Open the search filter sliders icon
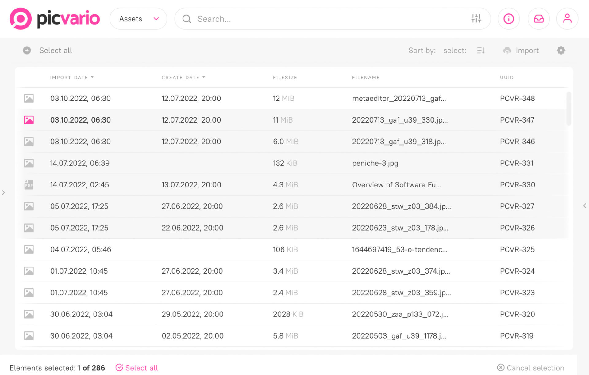Viewport: 589px width, 375px height. (x=476, y=19)
